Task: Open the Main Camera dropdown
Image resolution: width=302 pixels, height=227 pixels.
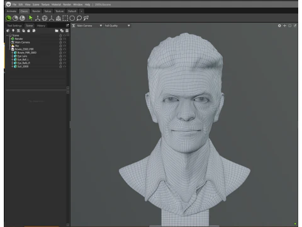Action: (89, 26)
